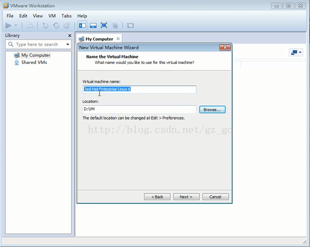Viewport: 310px width, 247px height.
Task: Toggle the Show Library sidebar icon
Action: [82, 26]
